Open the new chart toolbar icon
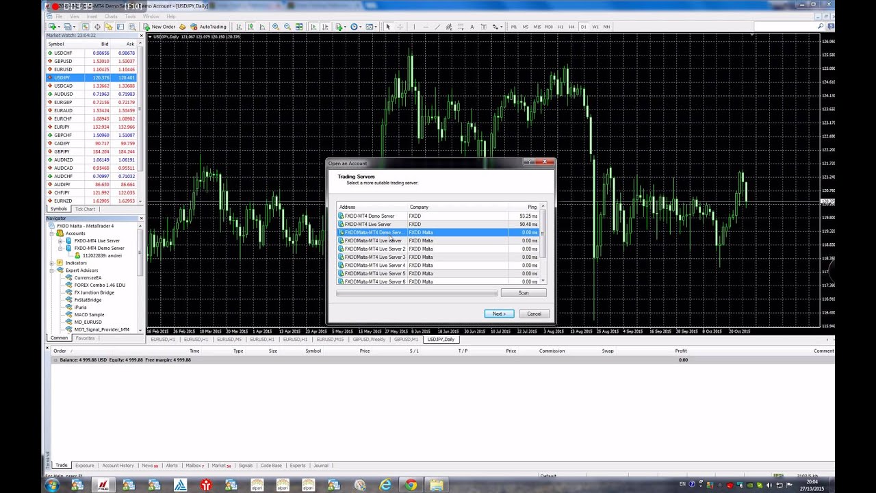 [53, 27]
